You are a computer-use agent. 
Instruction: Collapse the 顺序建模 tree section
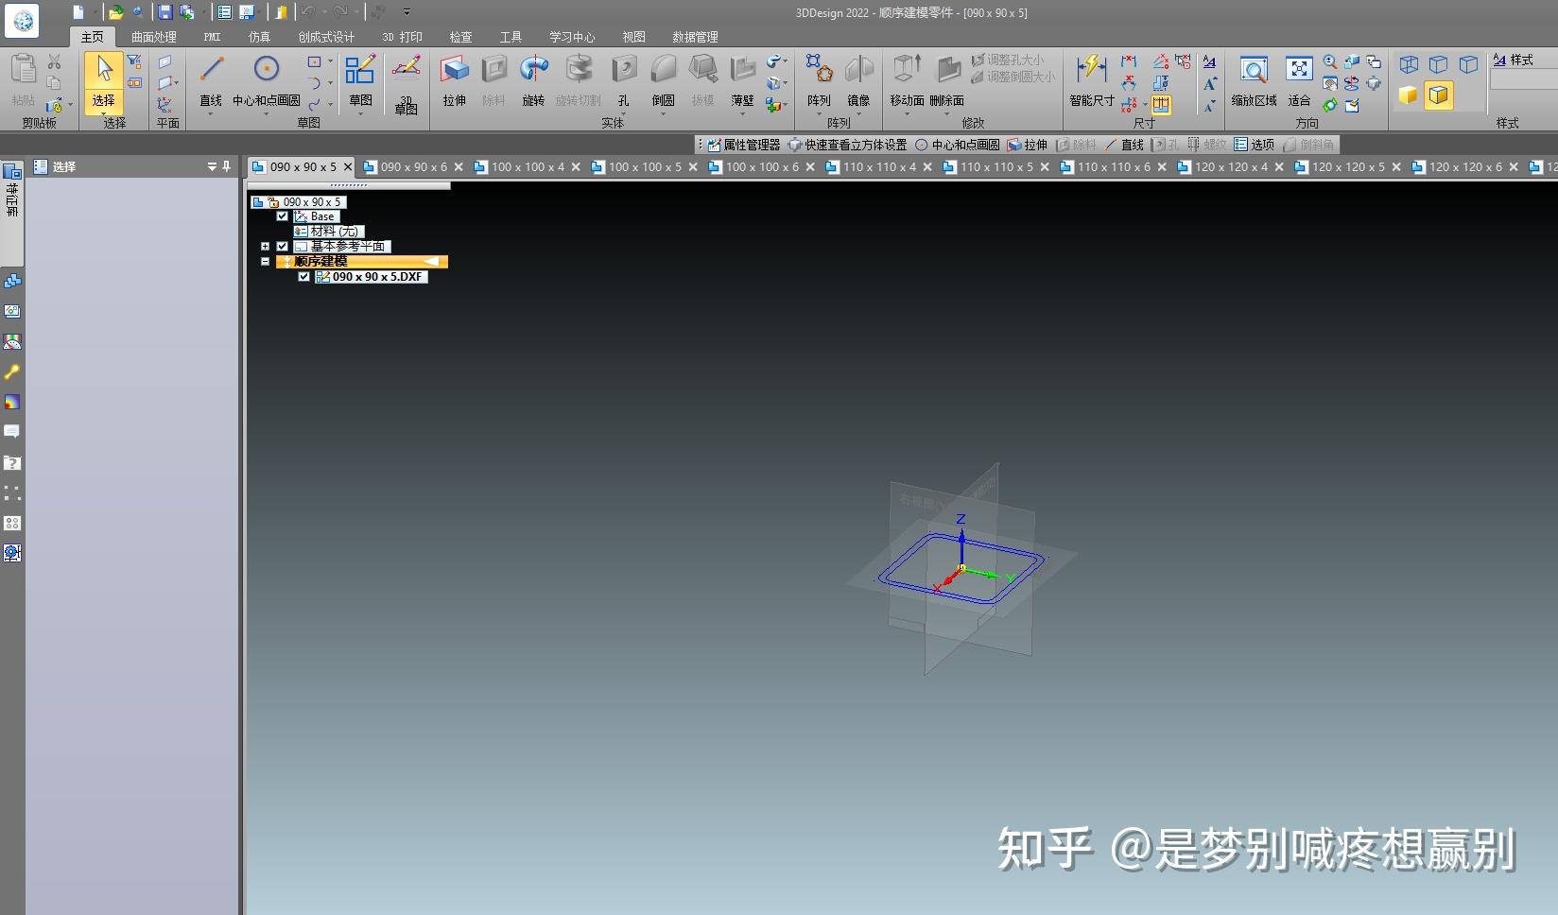coord(265,262)
